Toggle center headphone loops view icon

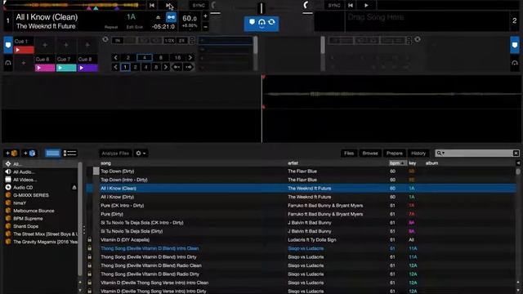(x=261, y=23)
